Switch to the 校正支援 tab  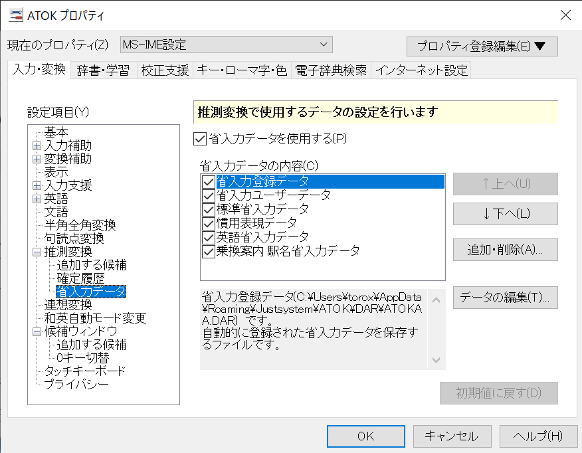(165, 70)
